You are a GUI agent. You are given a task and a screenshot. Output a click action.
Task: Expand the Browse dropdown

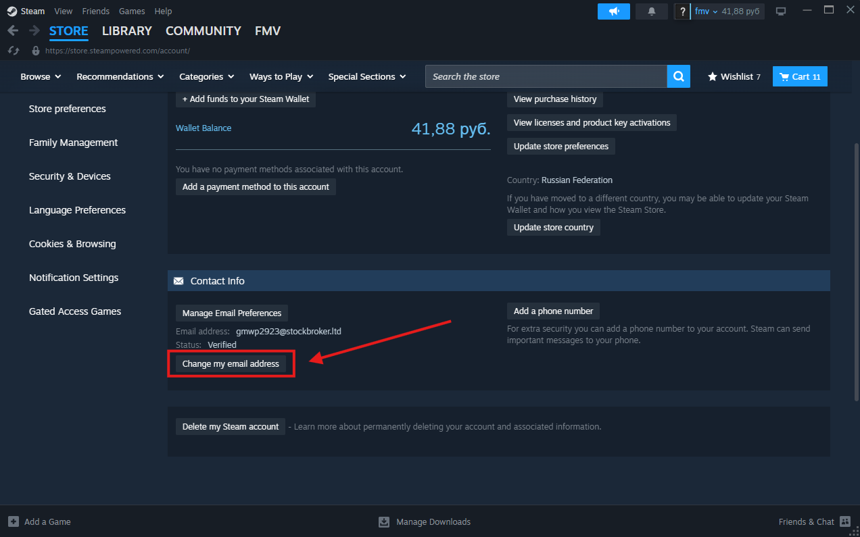pos(41,76)
